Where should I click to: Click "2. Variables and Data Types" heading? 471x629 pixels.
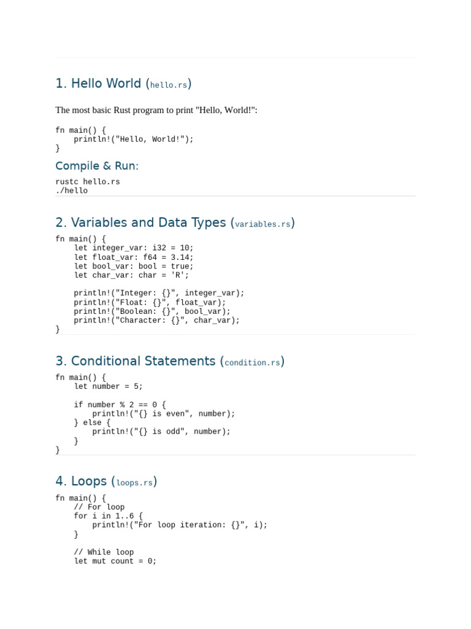tap(175, 222)
